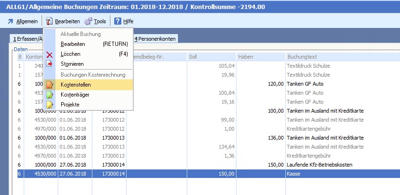Choose Bearbeiten (RETURN) from the menu
This screenshot has height=195, width=400.
click(73, 44)
